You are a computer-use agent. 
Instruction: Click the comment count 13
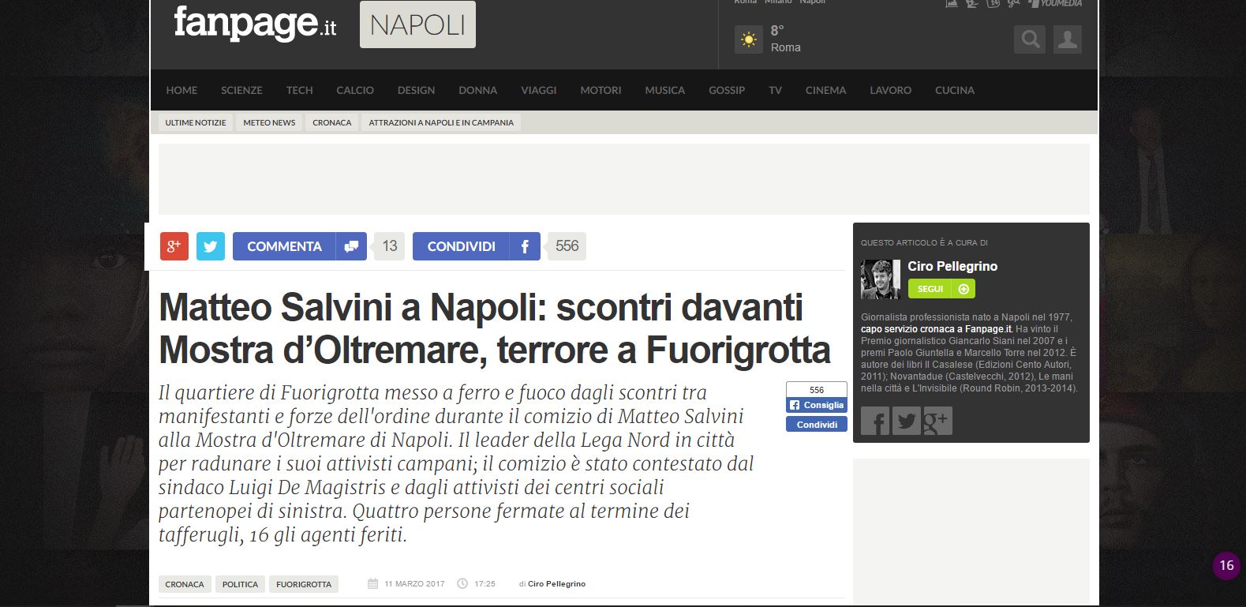389,246
